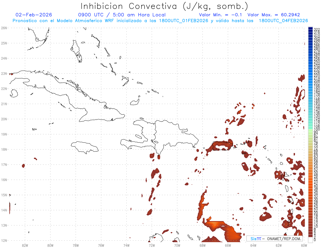Viewport: 323px width, 249px height.
Task: Click the "21N" latitude label
Action: (4, 104)
